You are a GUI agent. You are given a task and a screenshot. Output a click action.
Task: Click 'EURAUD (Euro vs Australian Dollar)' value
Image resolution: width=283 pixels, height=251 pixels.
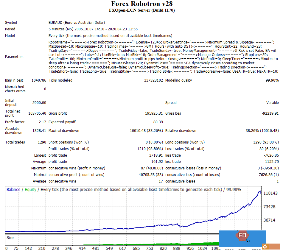click(77, 23)
